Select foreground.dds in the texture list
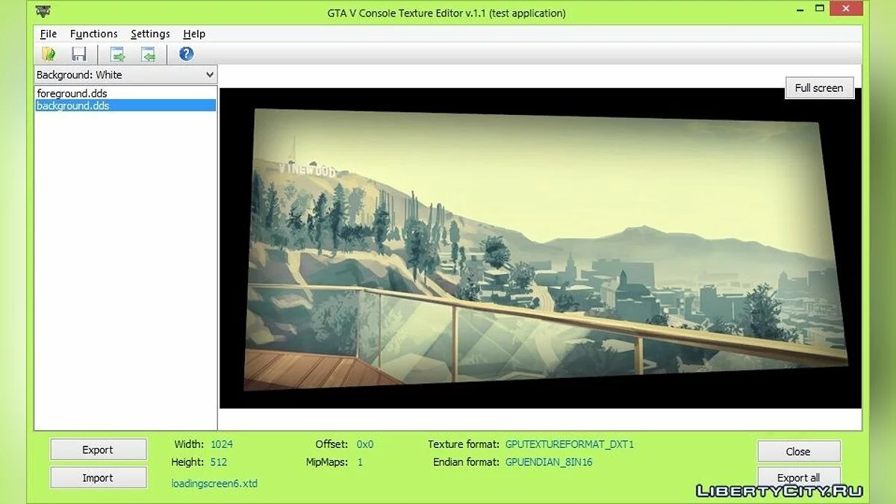This screenshot has width=896, height=504. click(x=72, y=93)
